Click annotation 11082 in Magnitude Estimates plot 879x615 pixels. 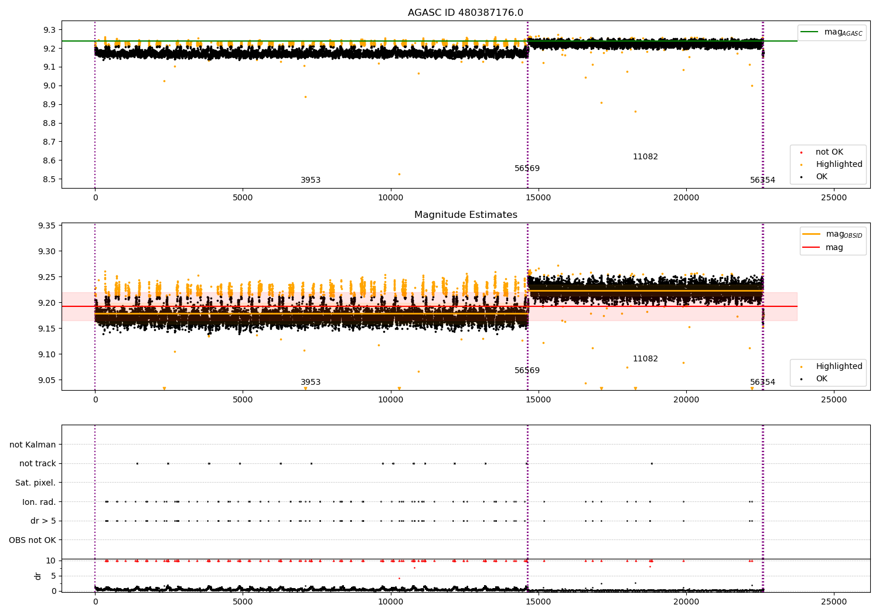tap(645, 359)
